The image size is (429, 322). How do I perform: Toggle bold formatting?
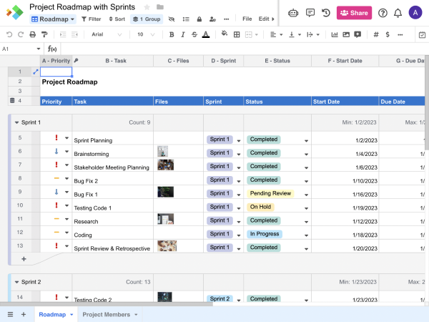[171, 34]
